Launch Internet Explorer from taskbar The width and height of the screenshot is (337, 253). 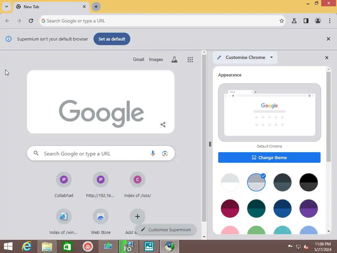click(27, 246)
